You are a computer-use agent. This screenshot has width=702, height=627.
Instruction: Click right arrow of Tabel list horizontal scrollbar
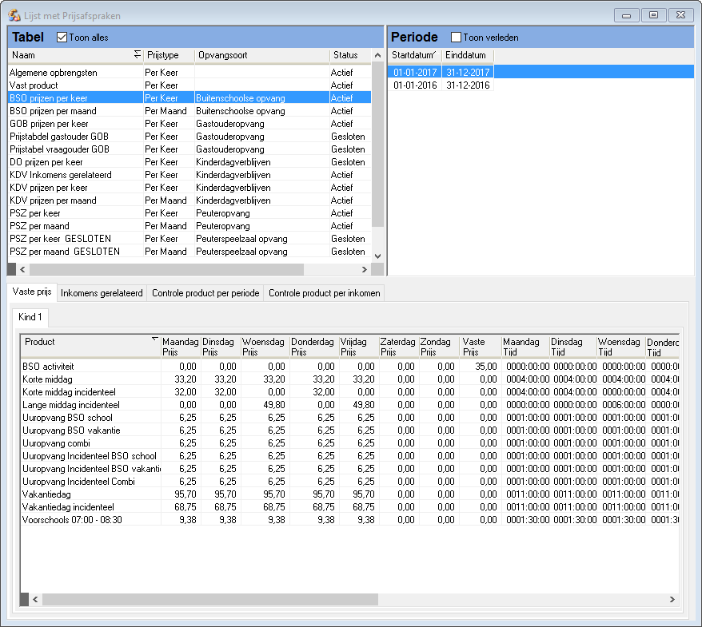click(x=365, y=270)
